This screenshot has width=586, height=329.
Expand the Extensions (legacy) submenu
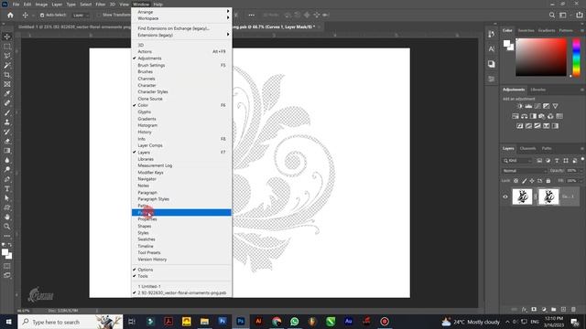tap(181, 35)
